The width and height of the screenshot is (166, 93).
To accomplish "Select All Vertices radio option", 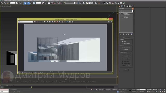I will (x=123, y=49).
